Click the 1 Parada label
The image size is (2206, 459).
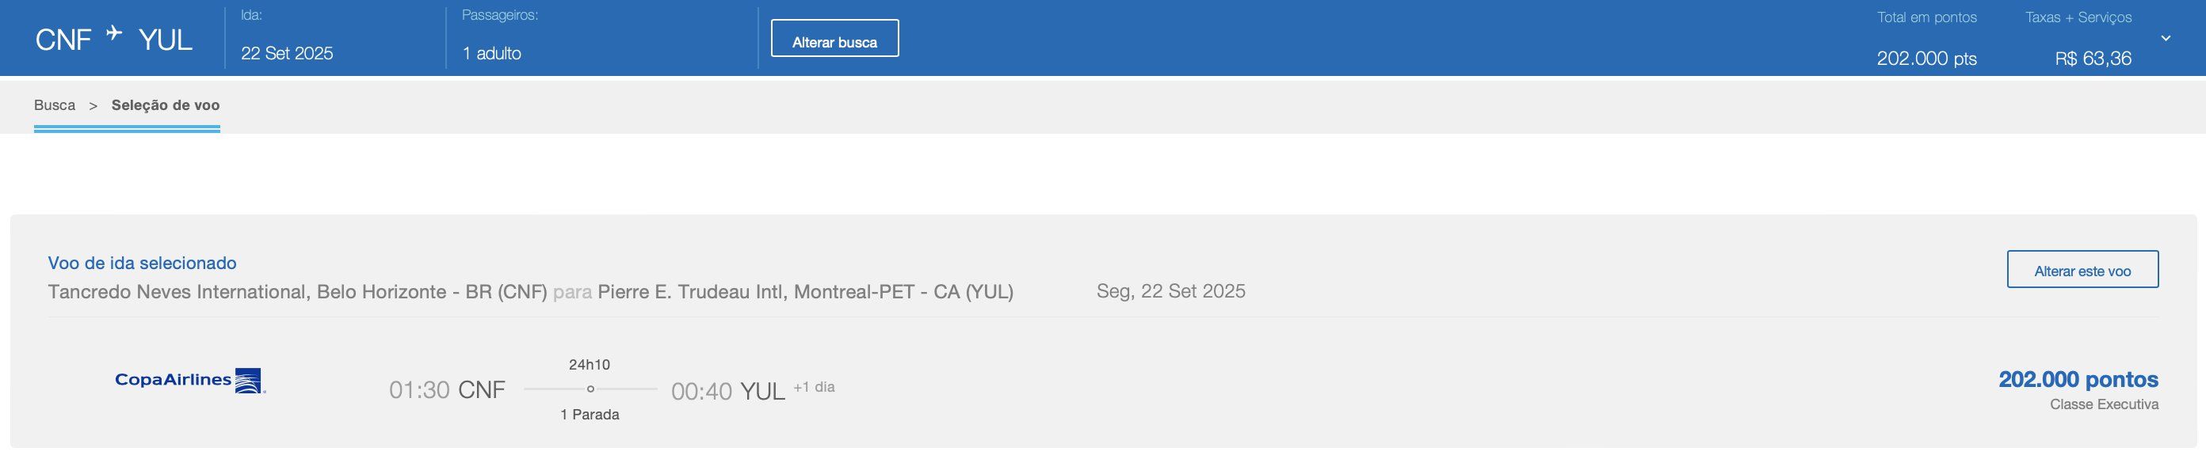point(590,415)
